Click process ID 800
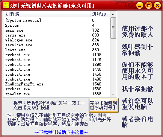 [x=95, y=35]
